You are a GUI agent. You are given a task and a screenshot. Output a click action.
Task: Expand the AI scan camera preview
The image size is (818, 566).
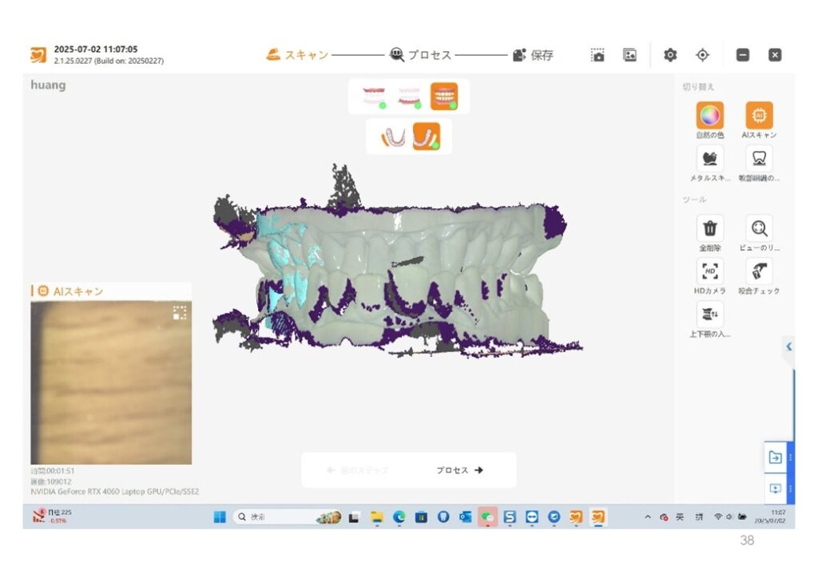point(180,313)
